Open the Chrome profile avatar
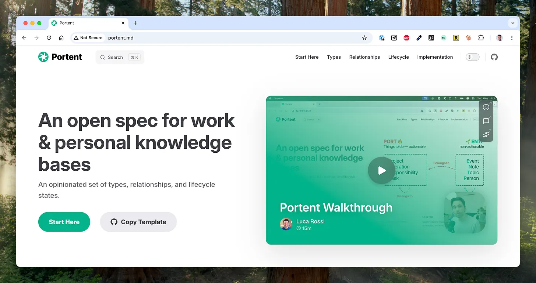The height and width of the screenshot is (283, 536). click(500, 38)
